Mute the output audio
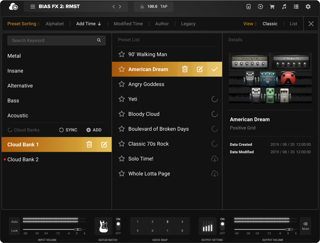The width and height of the screenshot is (320, 243). pyautogui.click(x=305, y=226)
